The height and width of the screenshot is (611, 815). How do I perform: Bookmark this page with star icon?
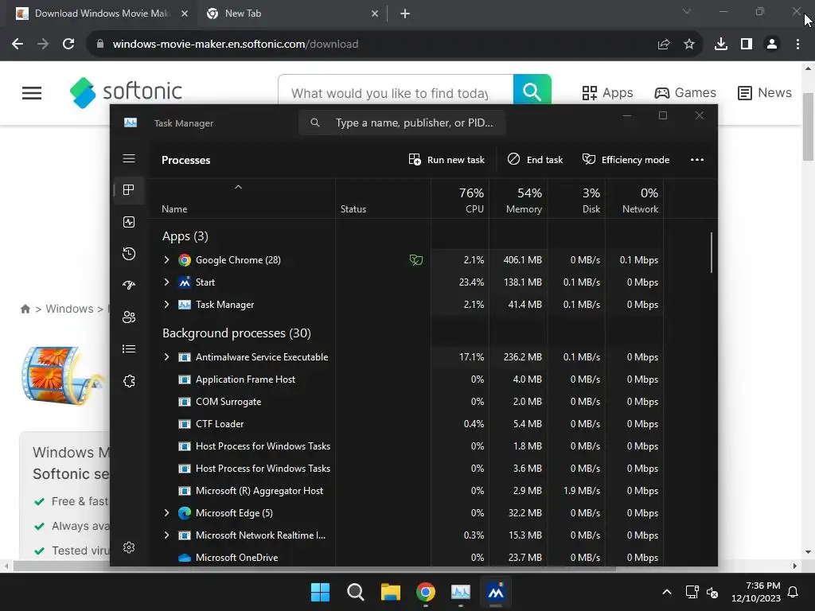(689, 45)
